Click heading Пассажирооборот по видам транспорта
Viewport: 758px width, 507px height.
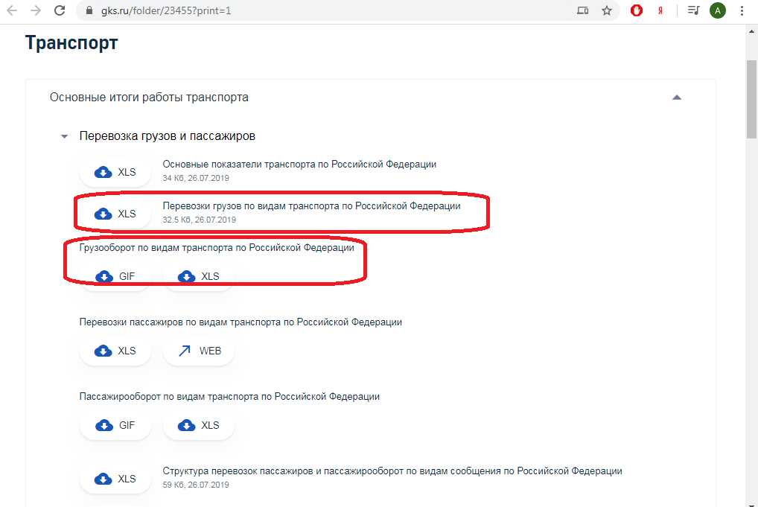coord(229,396)
